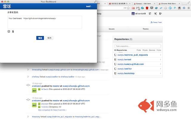
Task: Click the red extension icon next to the star
Action: [x=133, y=8]
